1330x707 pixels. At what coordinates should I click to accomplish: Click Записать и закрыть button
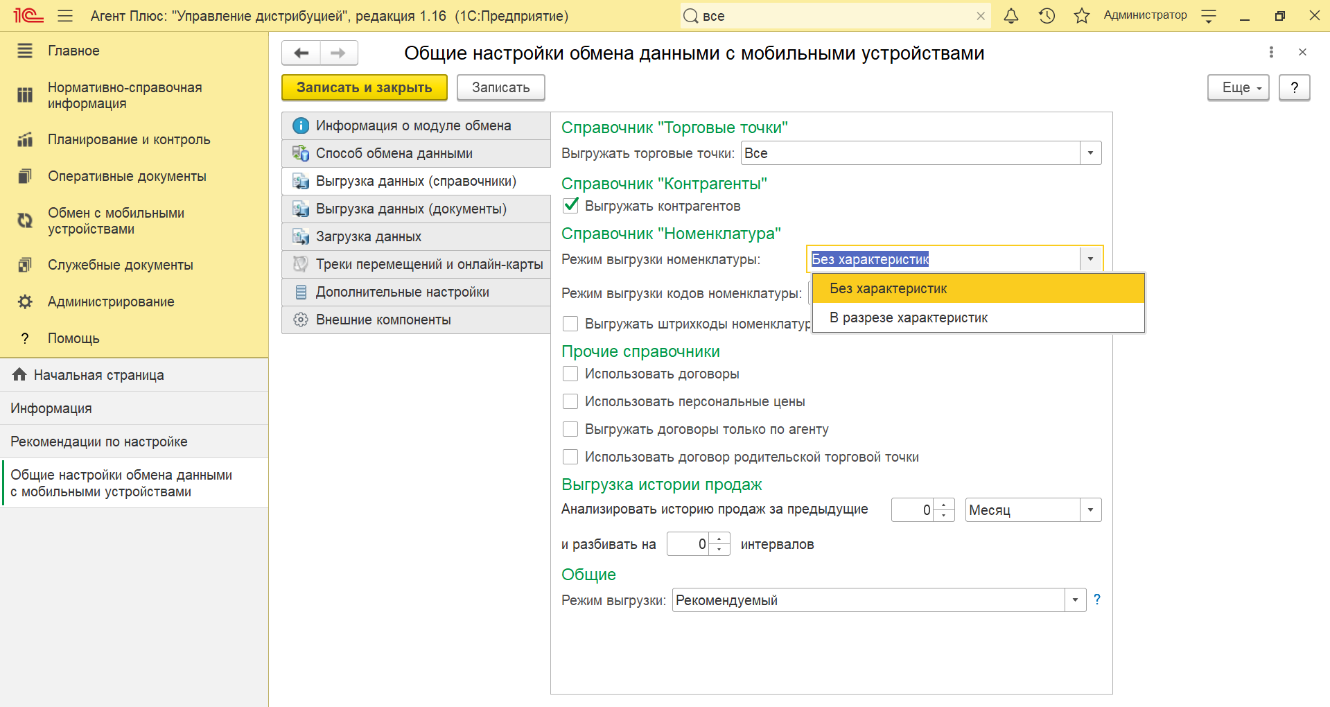pyautogui.click(x=364, y=87)
